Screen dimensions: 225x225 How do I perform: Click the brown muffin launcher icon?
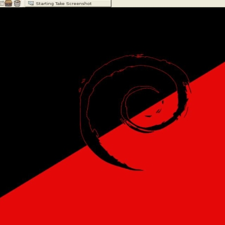(8, 3)
